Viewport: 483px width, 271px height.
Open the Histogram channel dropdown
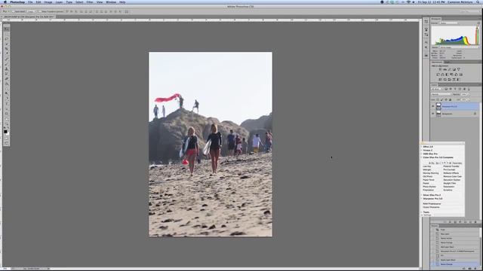(449, 23)
